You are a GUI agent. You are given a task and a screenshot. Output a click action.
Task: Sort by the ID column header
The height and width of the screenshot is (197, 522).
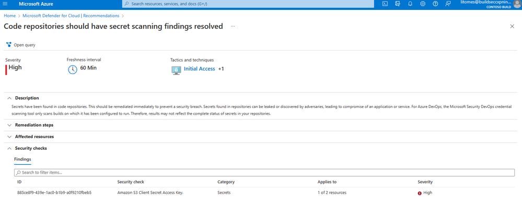pyautogui.click(x=19, y=182)
